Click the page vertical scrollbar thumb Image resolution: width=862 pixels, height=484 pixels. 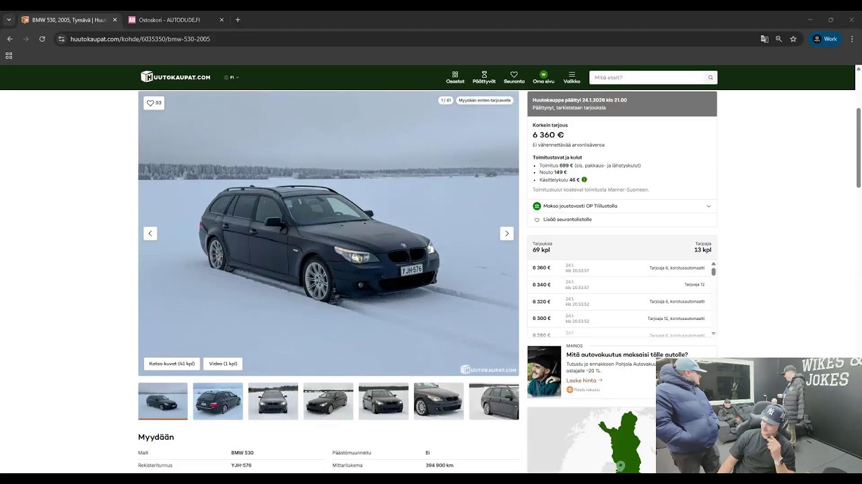[x=858, y=148]
